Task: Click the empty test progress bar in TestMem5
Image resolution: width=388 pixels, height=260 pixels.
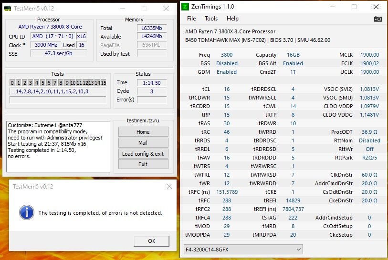Action: tap(58, 100)
